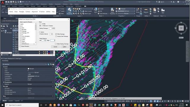Open the Home ribbon tab
Image resolution: width=190 pixels, height=107 pixels.
(x=3, y=6)
